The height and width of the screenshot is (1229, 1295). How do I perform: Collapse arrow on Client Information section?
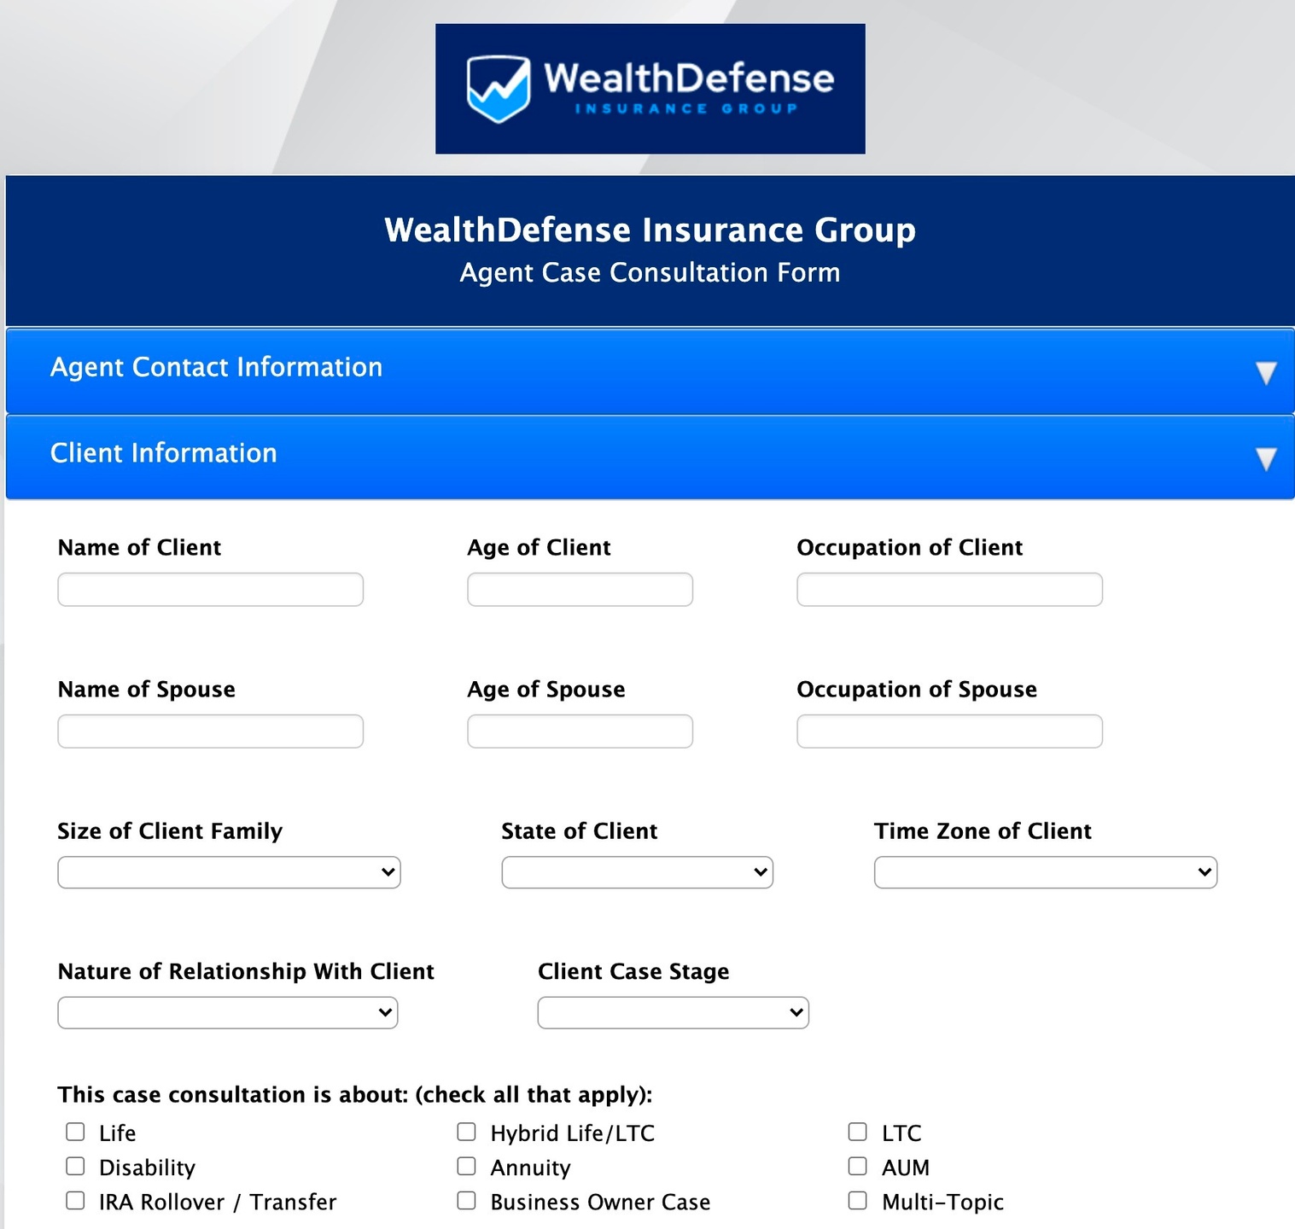tap(1266, 459)
